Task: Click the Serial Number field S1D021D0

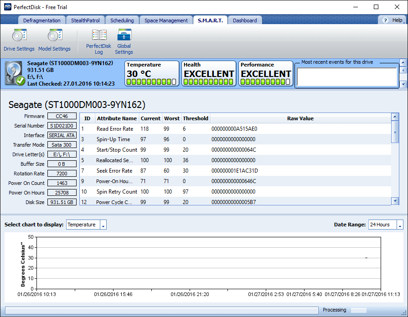Action: click(62, 126)
